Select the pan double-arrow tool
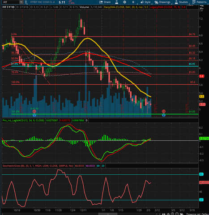 point(164,214)
